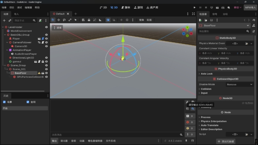
Task: Hide the LevelHolder node with its eye icon
Action: pos(46,27)
